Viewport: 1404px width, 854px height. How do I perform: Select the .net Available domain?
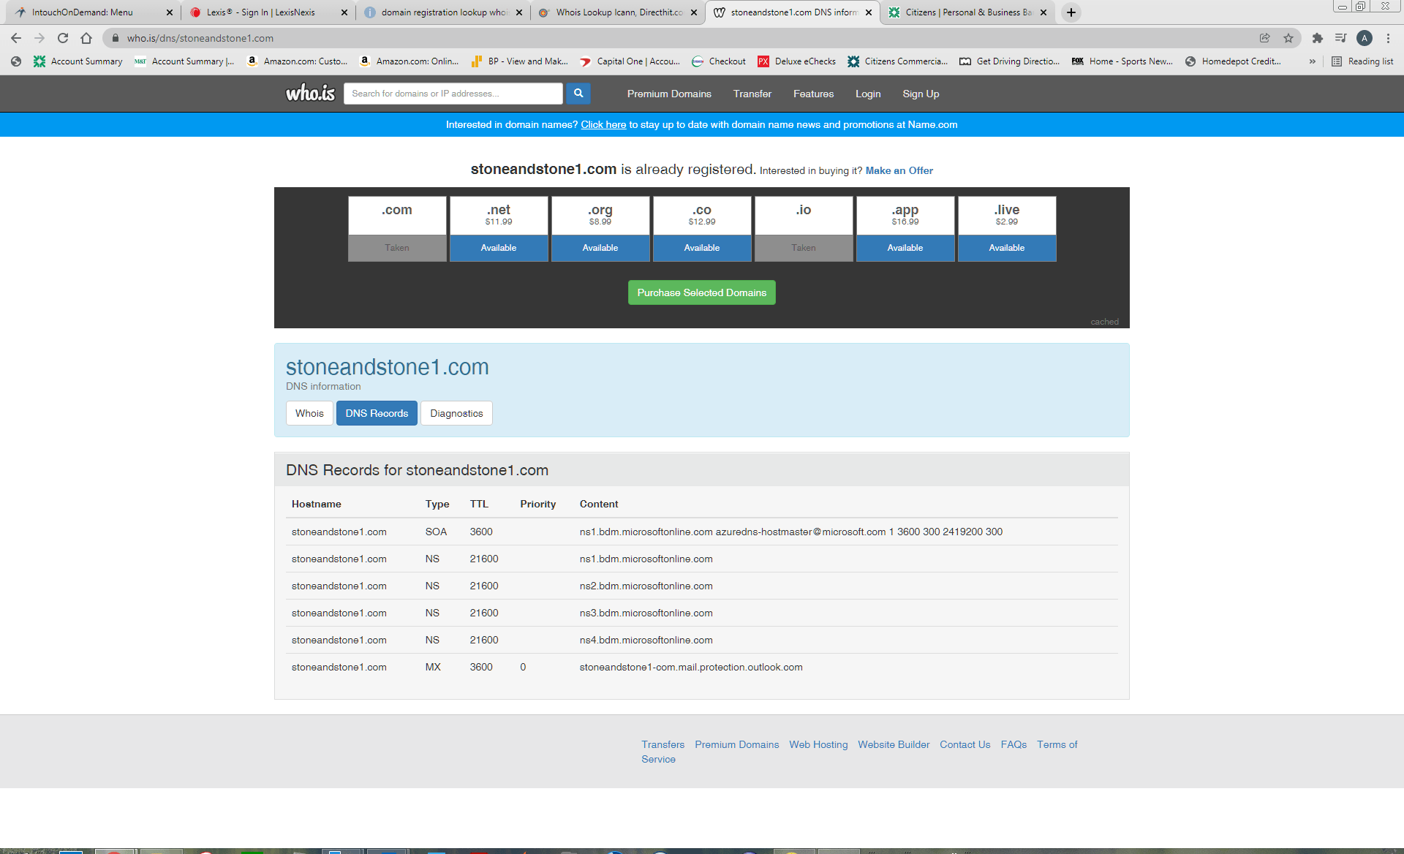pos(499,248)
